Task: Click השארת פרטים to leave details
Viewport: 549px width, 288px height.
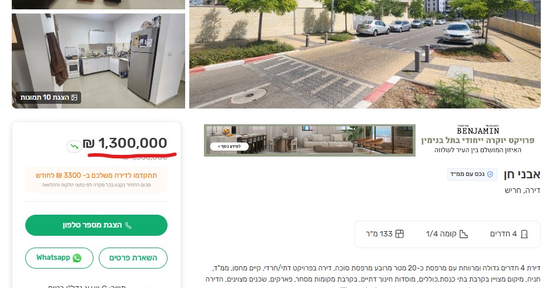Action: (x=133, y=258)
